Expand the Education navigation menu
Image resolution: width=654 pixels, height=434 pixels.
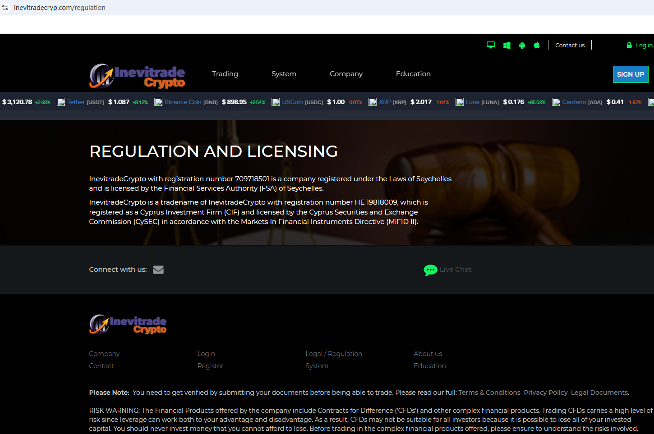413,74
